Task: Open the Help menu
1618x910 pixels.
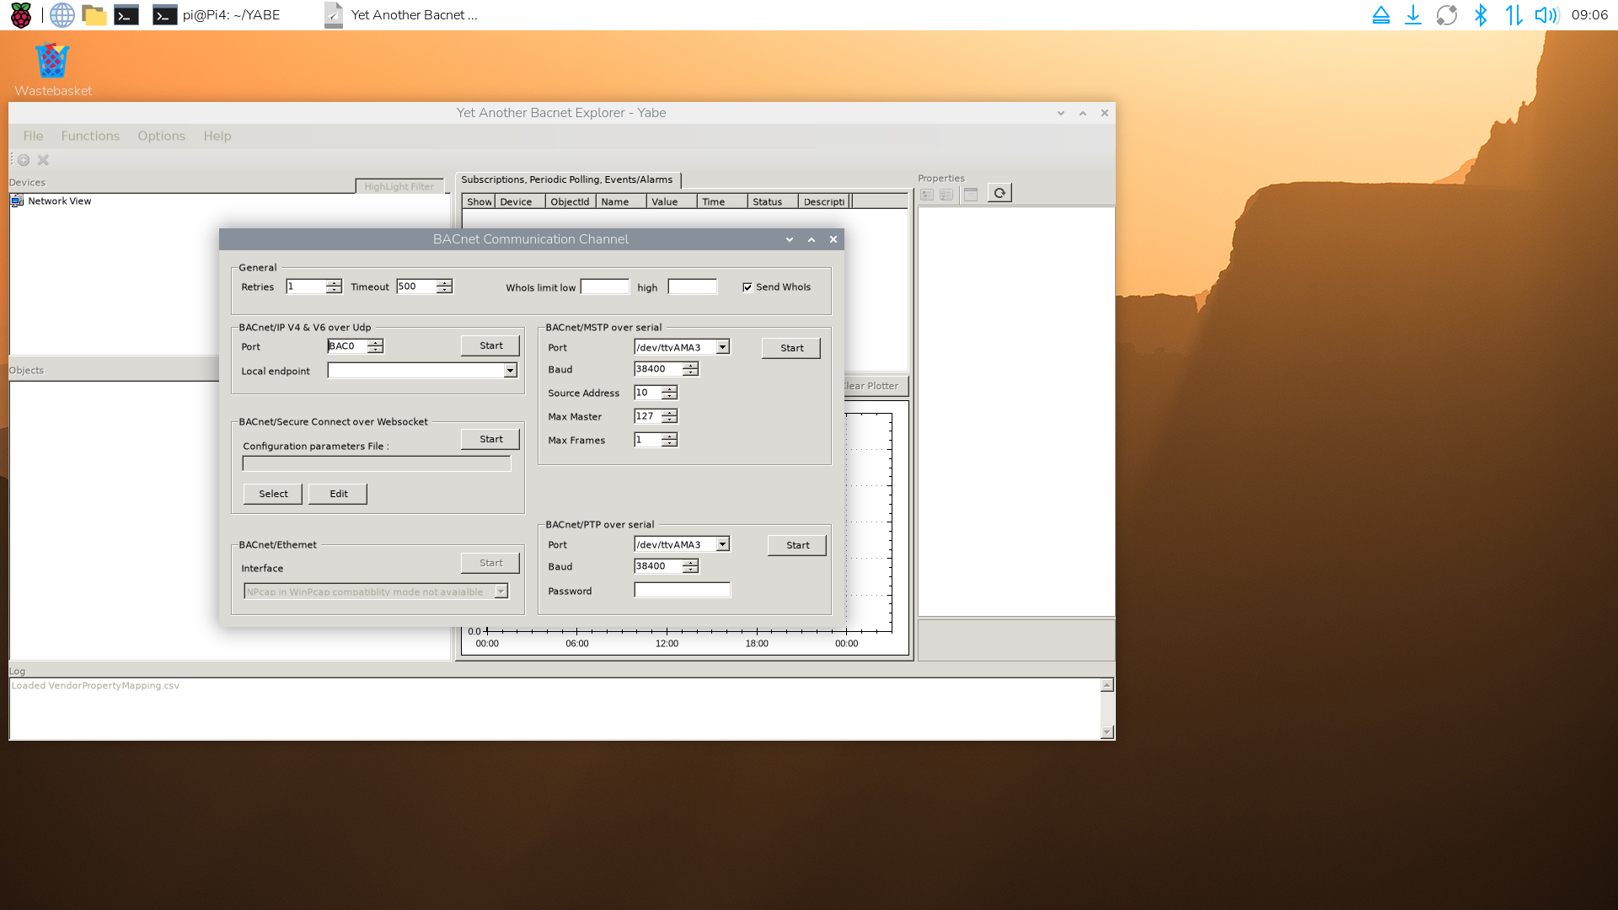Action: pyautogui.click(x=217, y=136)
